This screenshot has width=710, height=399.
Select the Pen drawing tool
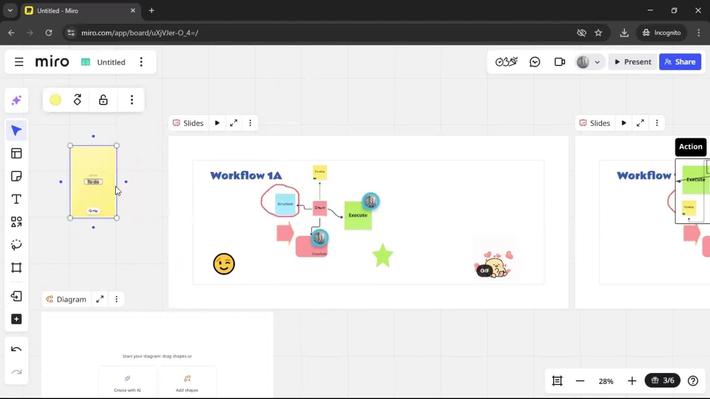click(16, 245)
